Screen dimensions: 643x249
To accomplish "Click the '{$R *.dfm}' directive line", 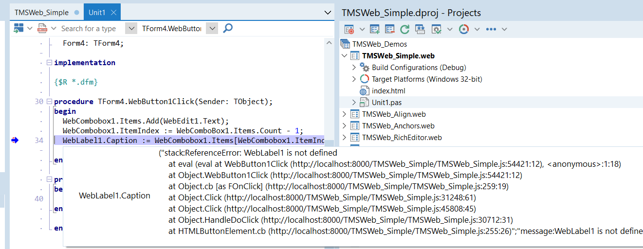I will (76, 82).
